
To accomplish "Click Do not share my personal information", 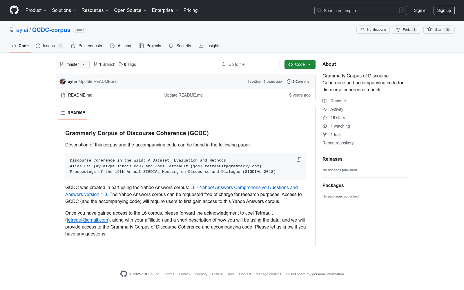I will point(315,274).
